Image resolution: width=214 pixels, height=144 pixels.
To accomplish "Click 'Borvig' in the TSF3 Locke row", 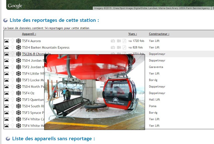I will (153, 80).
